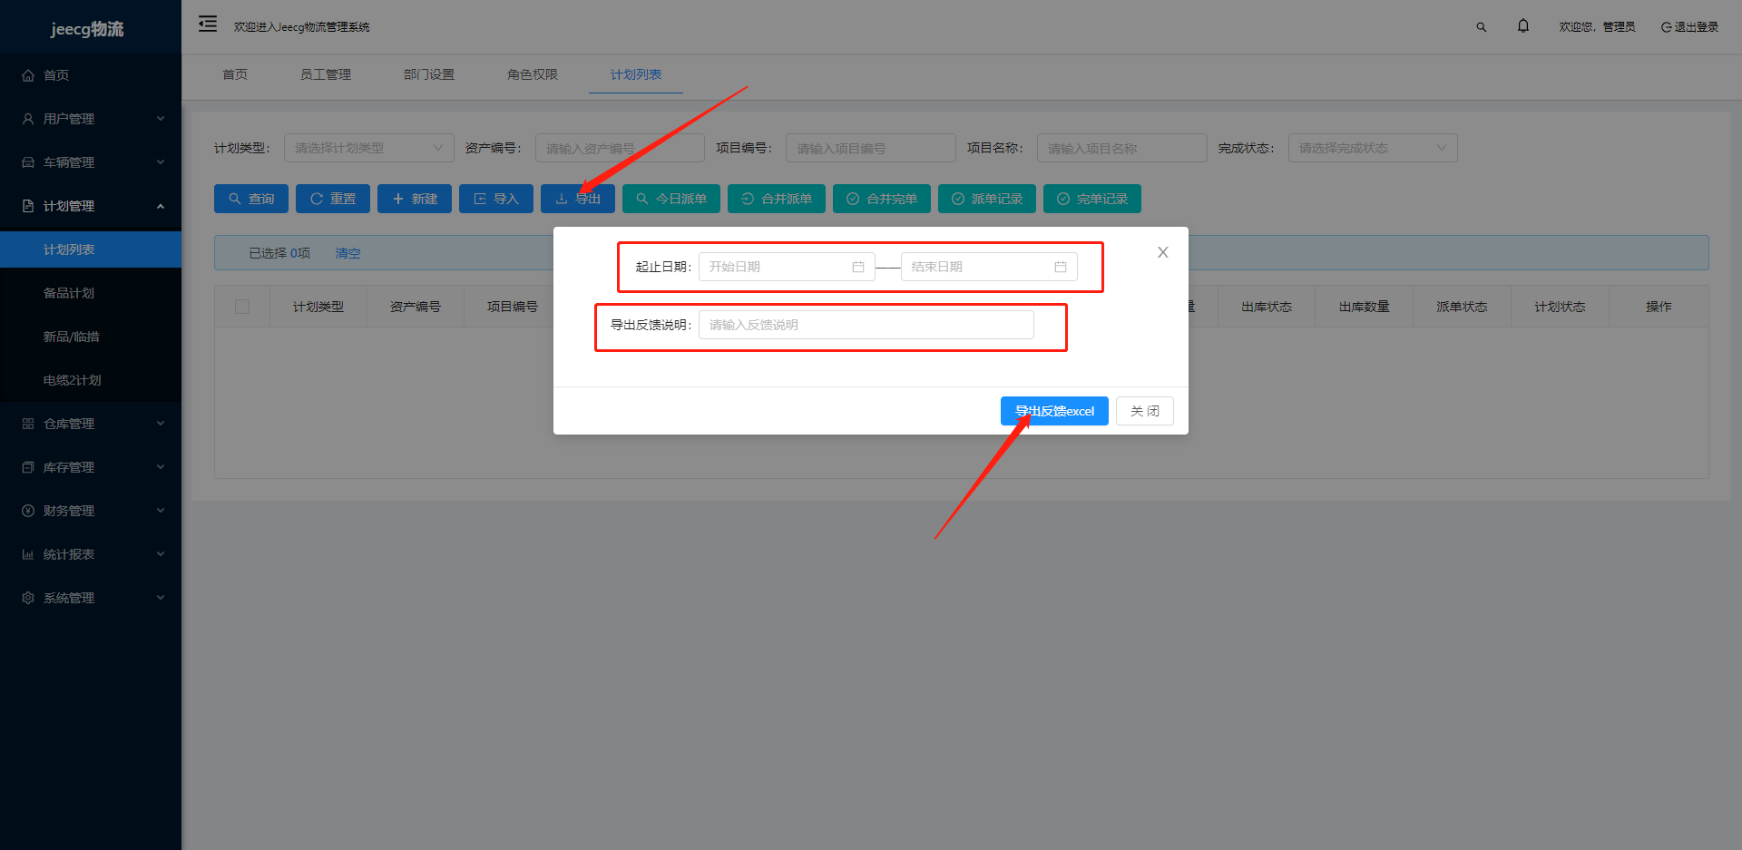Toggle the select-all checkbox in table header
The width and height of the screenshot is (1742, 850).
click(242, 307)
